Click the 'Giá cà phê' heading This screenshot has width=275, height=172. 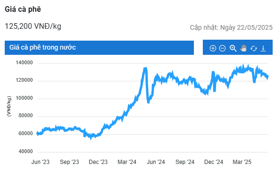pos(23,9)
